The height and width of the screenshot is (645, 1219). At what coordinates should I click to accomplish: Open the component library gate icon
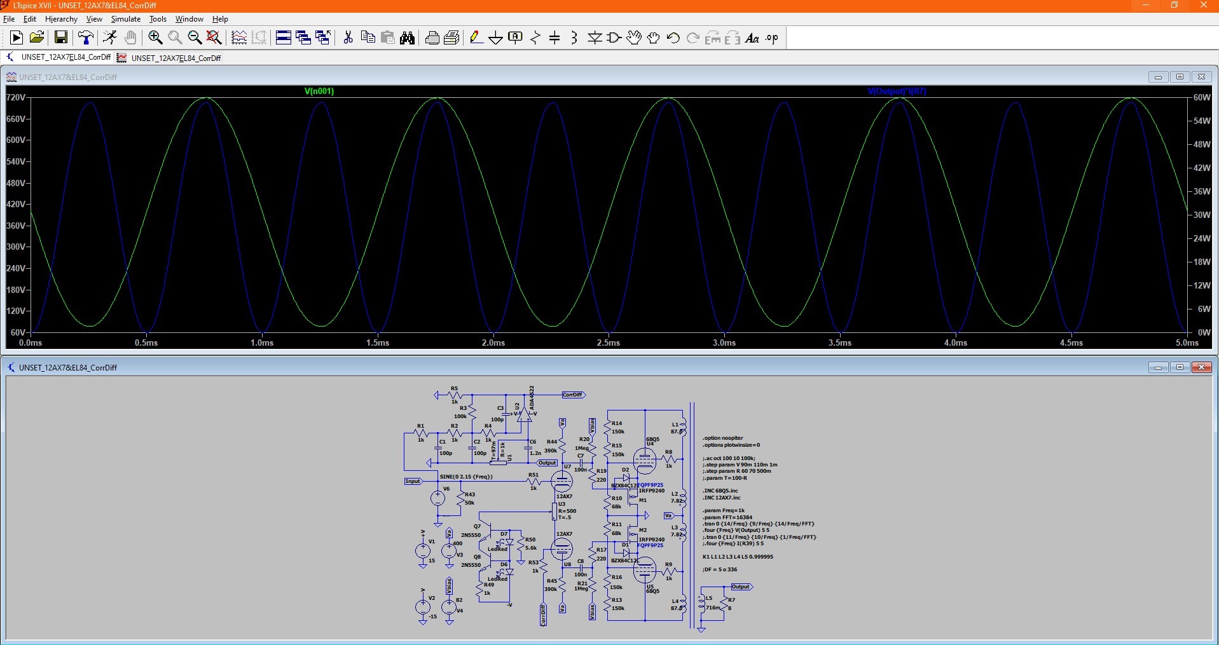(x=614, y=38)
